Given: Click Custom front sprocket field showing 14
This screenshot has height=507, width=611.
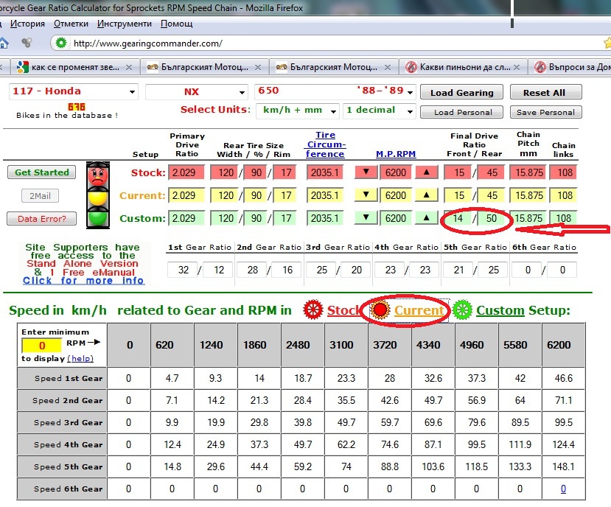Looking at the screenshot, I should 457,219.
